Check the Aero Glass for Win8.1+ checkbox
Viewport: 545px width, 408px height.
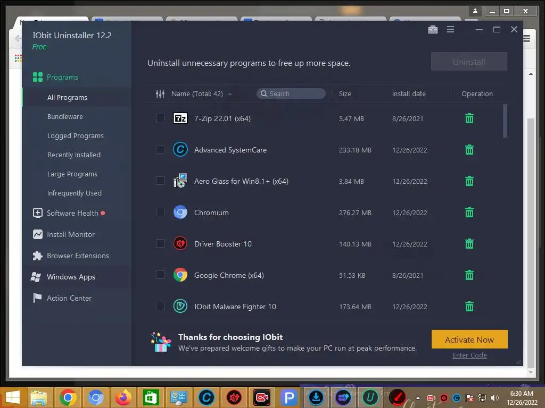tap(160, 181)
